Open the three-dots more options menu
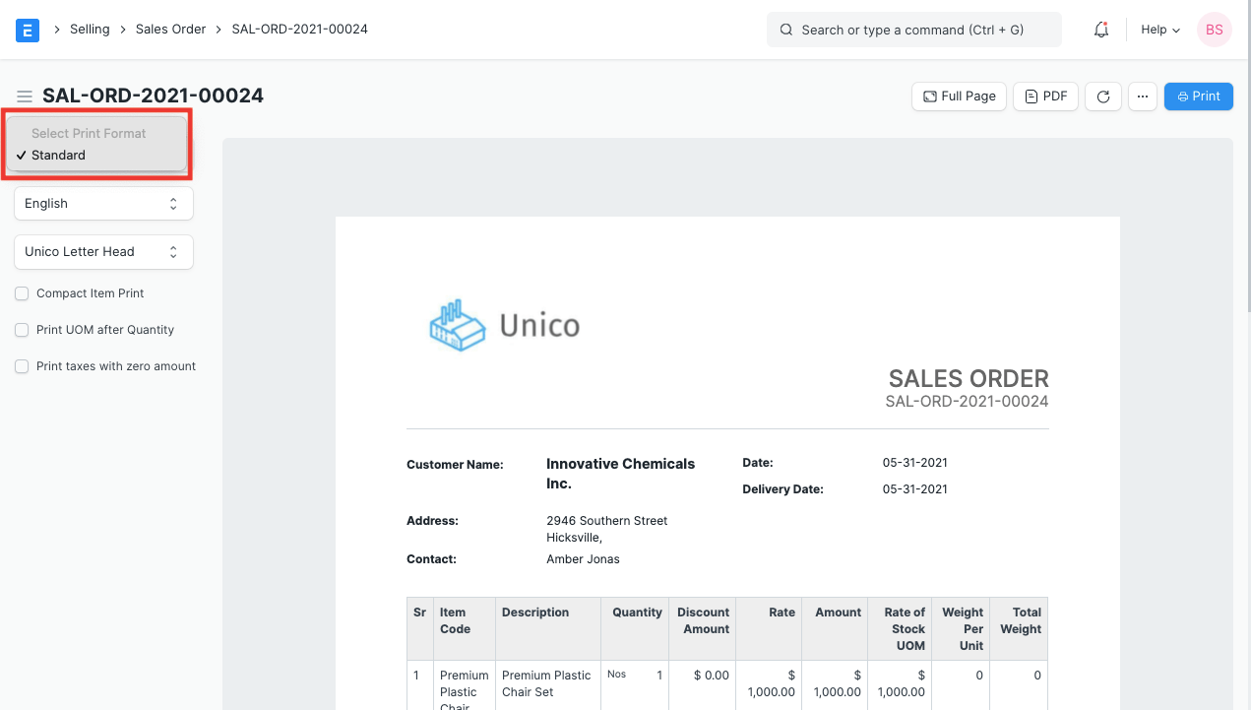The width and height of the screenshot is (1251, 710). (x=1142, y=97)
